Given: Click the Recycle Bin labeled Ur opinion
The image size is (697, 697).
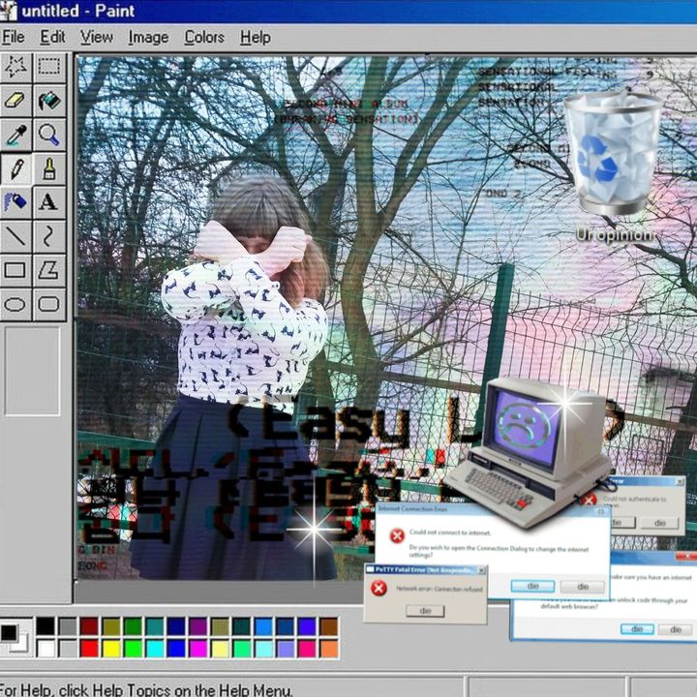Looking at the screenshot, I should coord(607,155).
